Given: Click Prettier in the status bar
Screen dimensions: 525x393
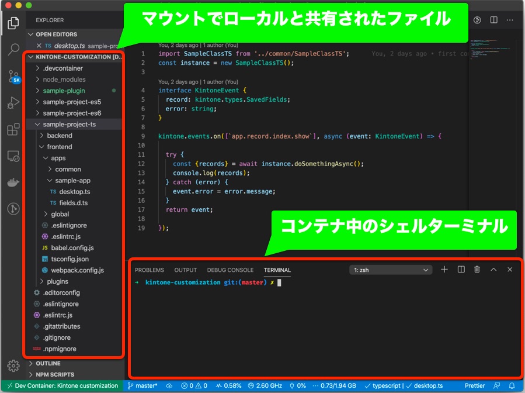Looking at the screenshot, I should [474, 385].
